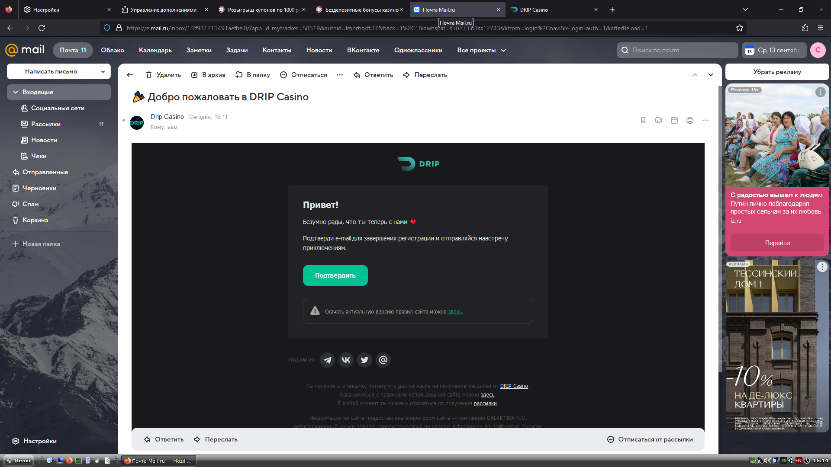Switch to the Настройки browser tab
Viewport: 831px width, 467px height.
[x=67, y=10]
